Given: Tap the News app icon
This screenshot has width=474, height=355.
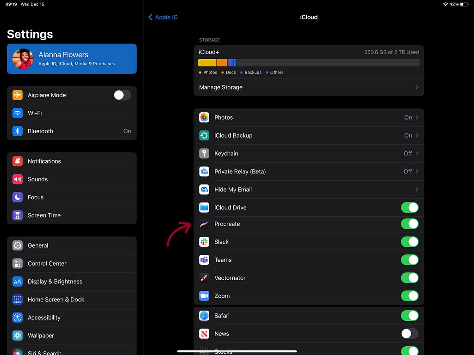Looking at the screenshot, I should pyautogui.click(x=204, y=334).
